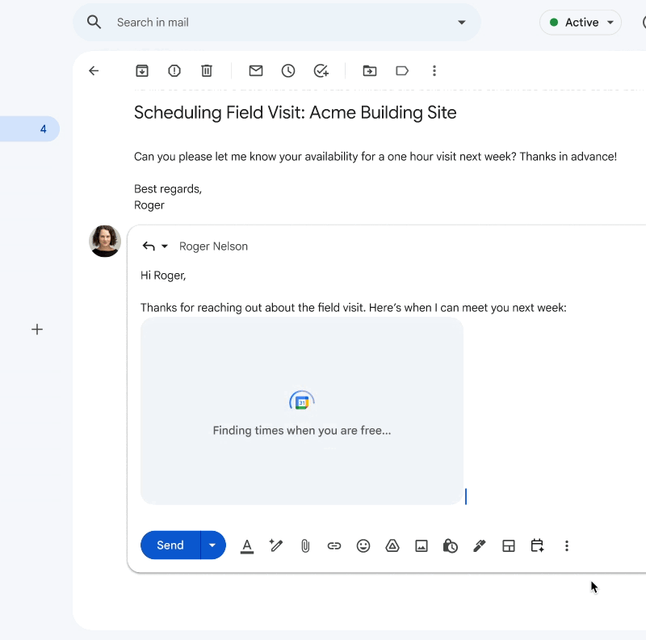Delete the email with trash icon
The image size is (646, 640).
(x=207, y=70)
